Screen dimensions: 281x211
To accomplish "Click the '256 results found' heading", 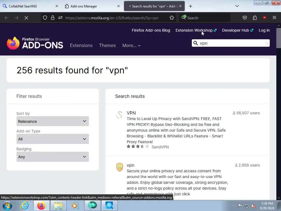I will [x=72, y=70].
